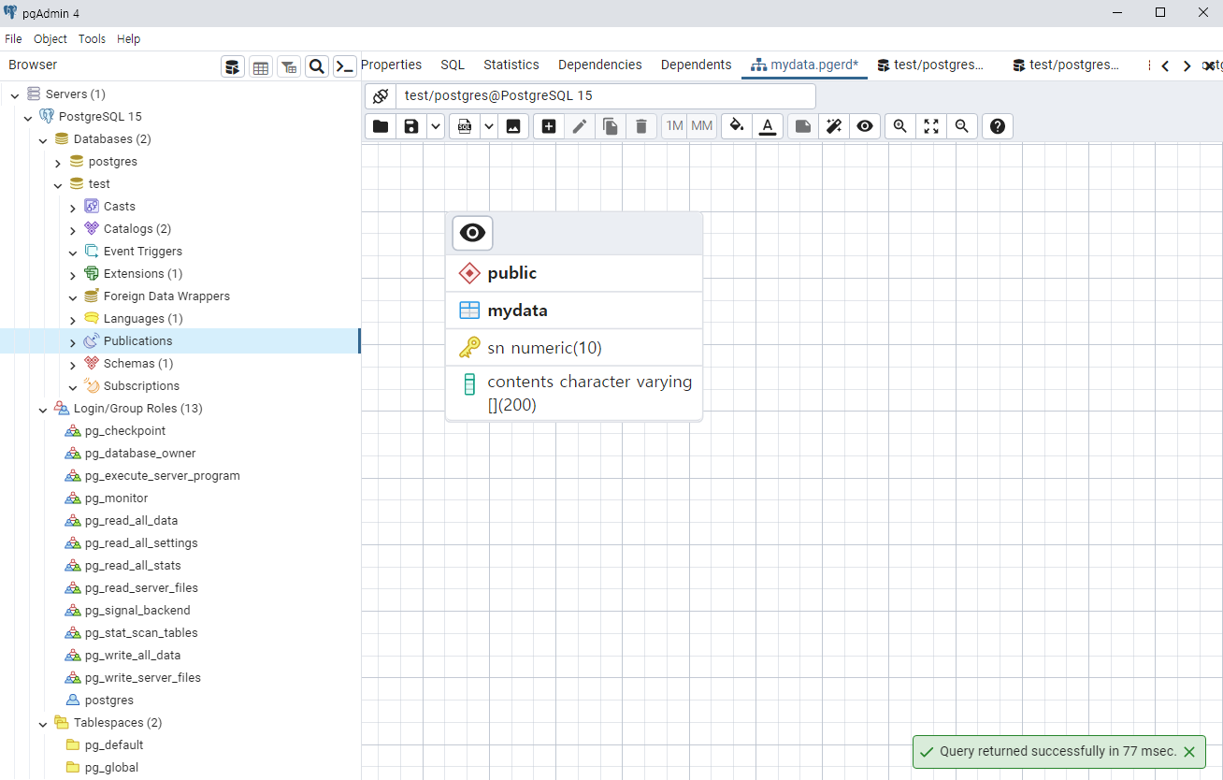
Task: Open the Object menu
Action: click(x=50, y=39)
